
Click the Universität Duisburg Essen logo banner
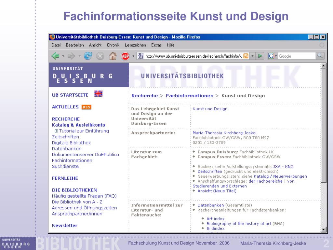point(89,75)
